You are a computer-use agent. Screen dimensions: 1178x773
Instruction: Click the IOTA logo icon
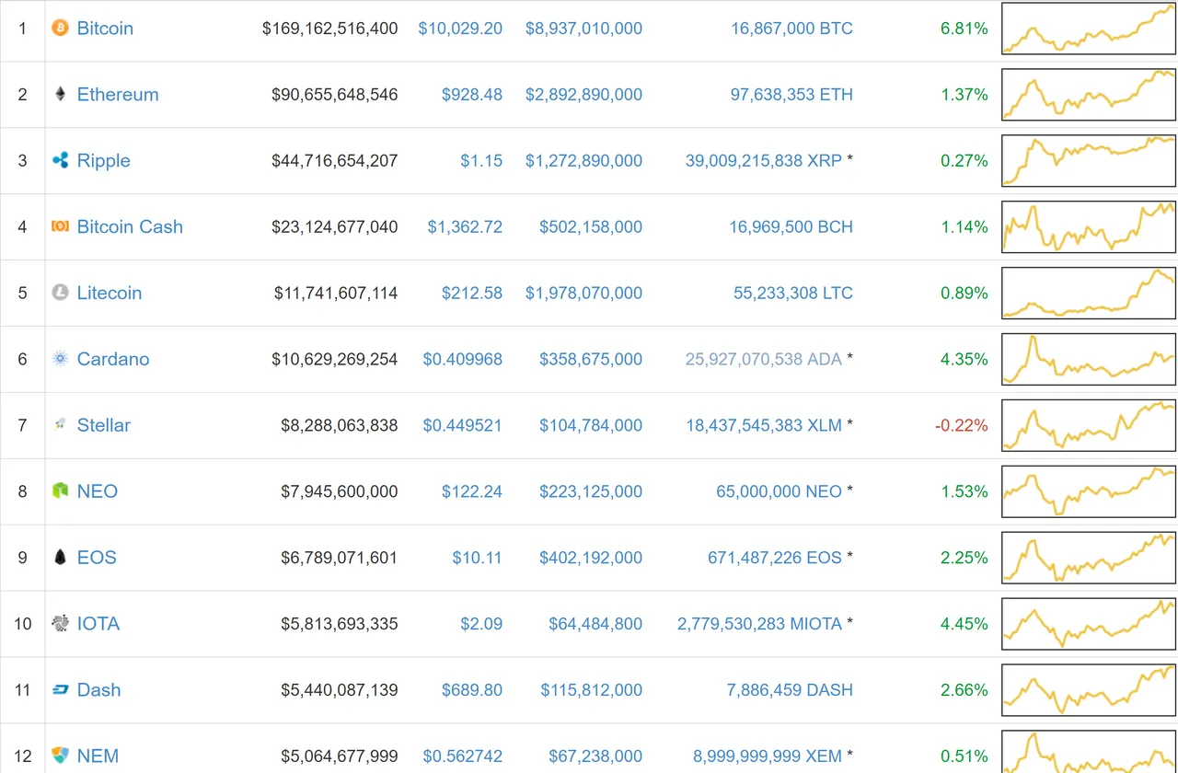click(60, 624)
